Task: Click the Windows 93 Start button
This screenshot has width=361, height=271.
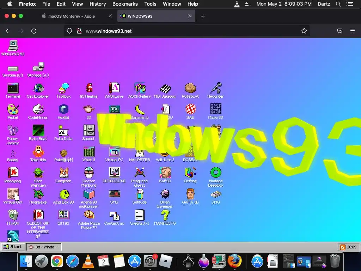Action: coord(13,247)
